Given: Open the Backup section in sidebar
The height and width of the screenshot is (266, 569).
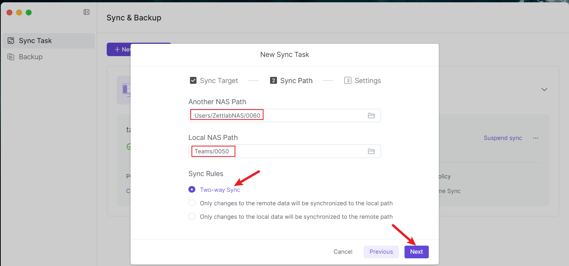Looking at the screenshot, I should [x=31, y=57].
